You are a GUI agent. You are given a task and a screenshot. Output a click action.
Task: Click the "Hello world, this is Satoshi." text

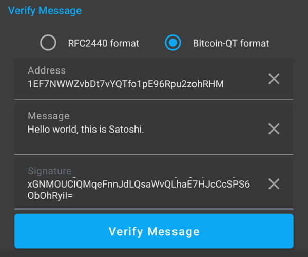(86, 130)
